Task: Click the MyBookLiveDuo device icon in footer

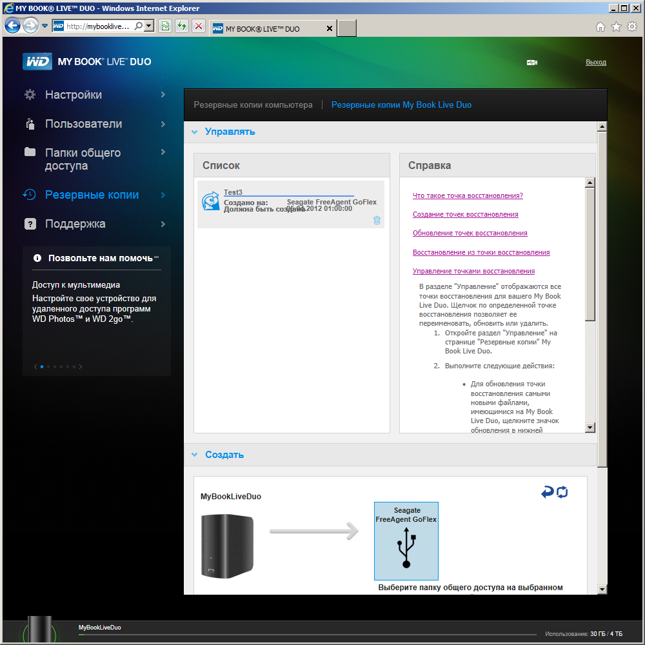Action: [39, 630]
